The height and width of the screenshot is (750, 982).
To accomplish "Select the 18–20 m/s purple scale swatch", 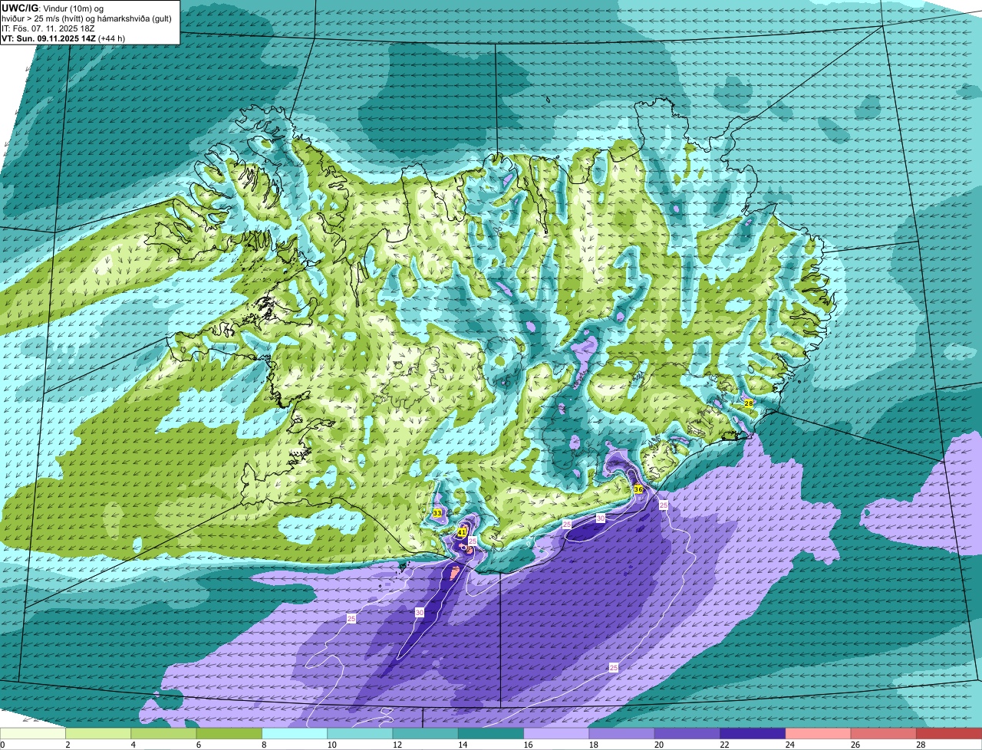I will point(622,734).
